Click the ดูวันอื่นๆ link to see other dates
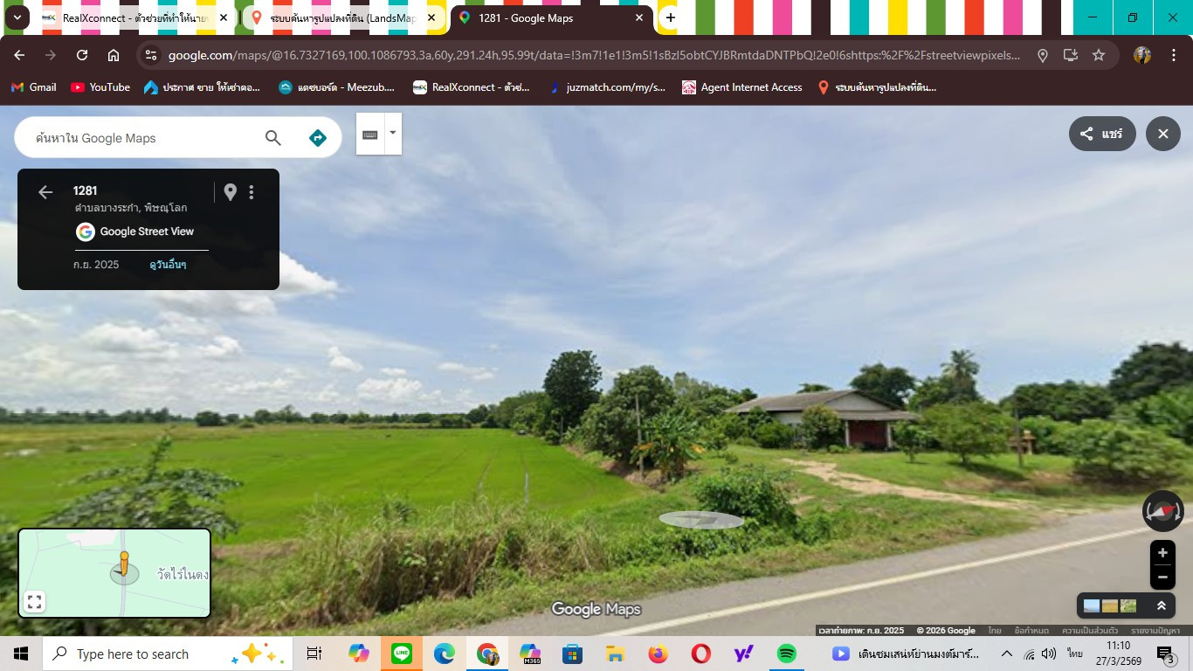This screenshot has height=671, width=1193. [x=168, y=265]
